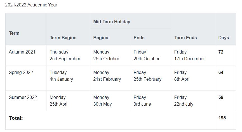Select the "Term Ends" column header
The image size is (242, 132).
tap(185, 38)
